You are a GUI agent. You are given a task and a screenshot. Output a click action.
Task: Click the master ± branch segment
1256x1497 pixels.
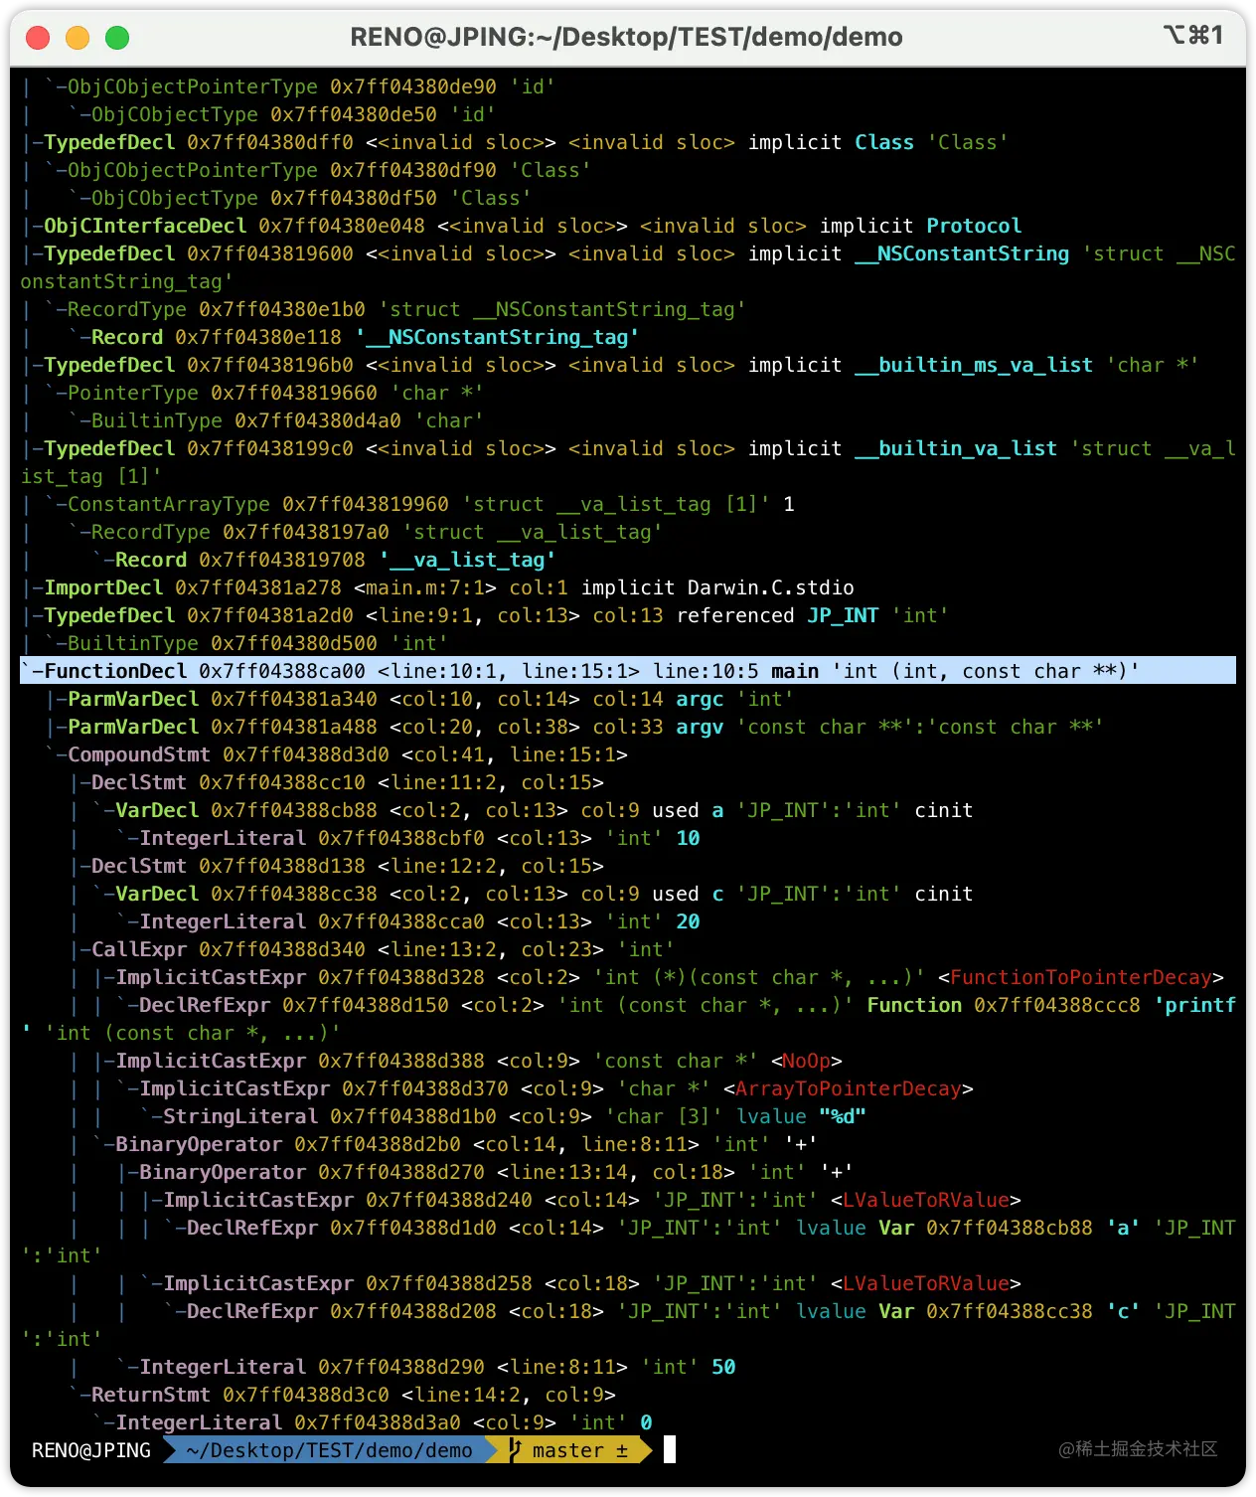tap(580, 1450)
